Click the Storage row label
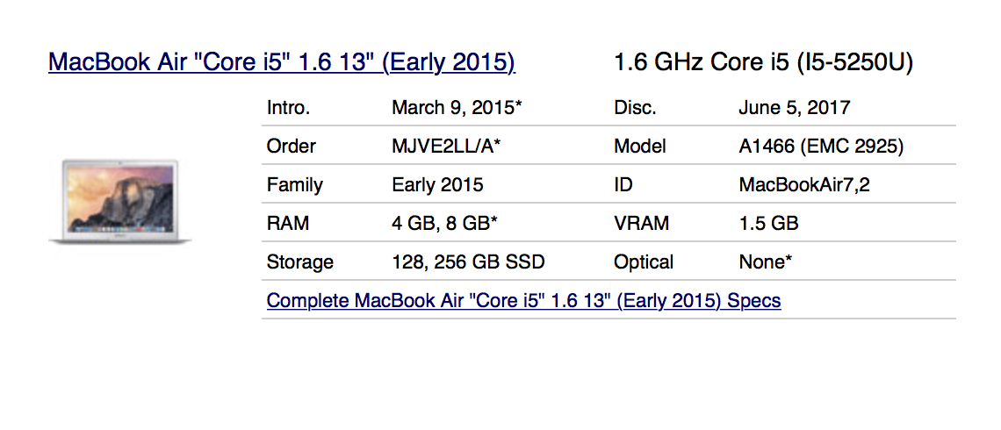1001x430 pixels. [x=299, y=262]
